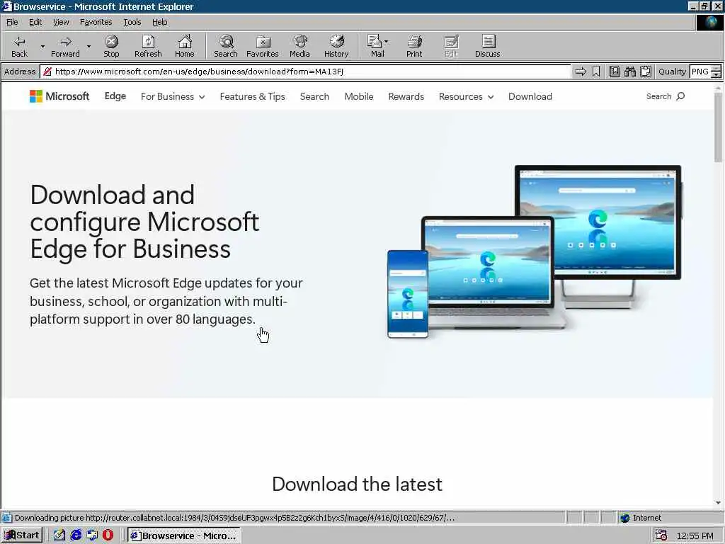Open the Search nav link on webpage
Viewport: 725px width, 544px height.
click(x=314, y=96)
